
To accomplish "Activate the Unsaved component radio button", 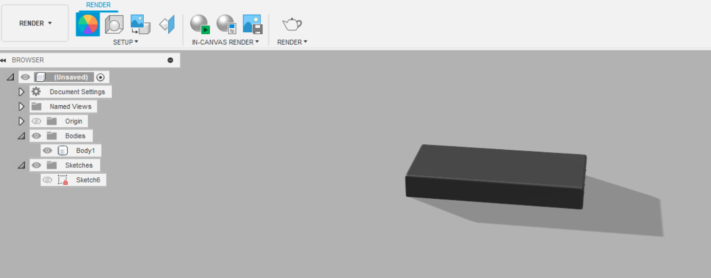I will pos(101,77).
